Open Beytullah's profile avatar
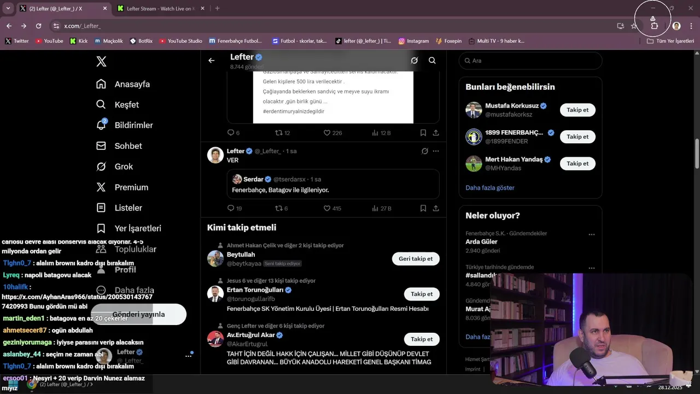 point(215,258)
